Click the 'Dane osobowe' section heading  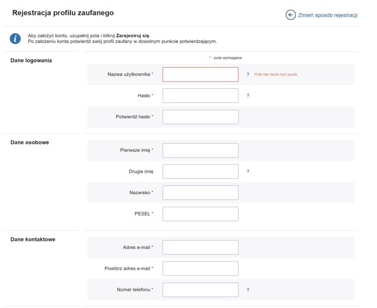[x=29, y=142]
